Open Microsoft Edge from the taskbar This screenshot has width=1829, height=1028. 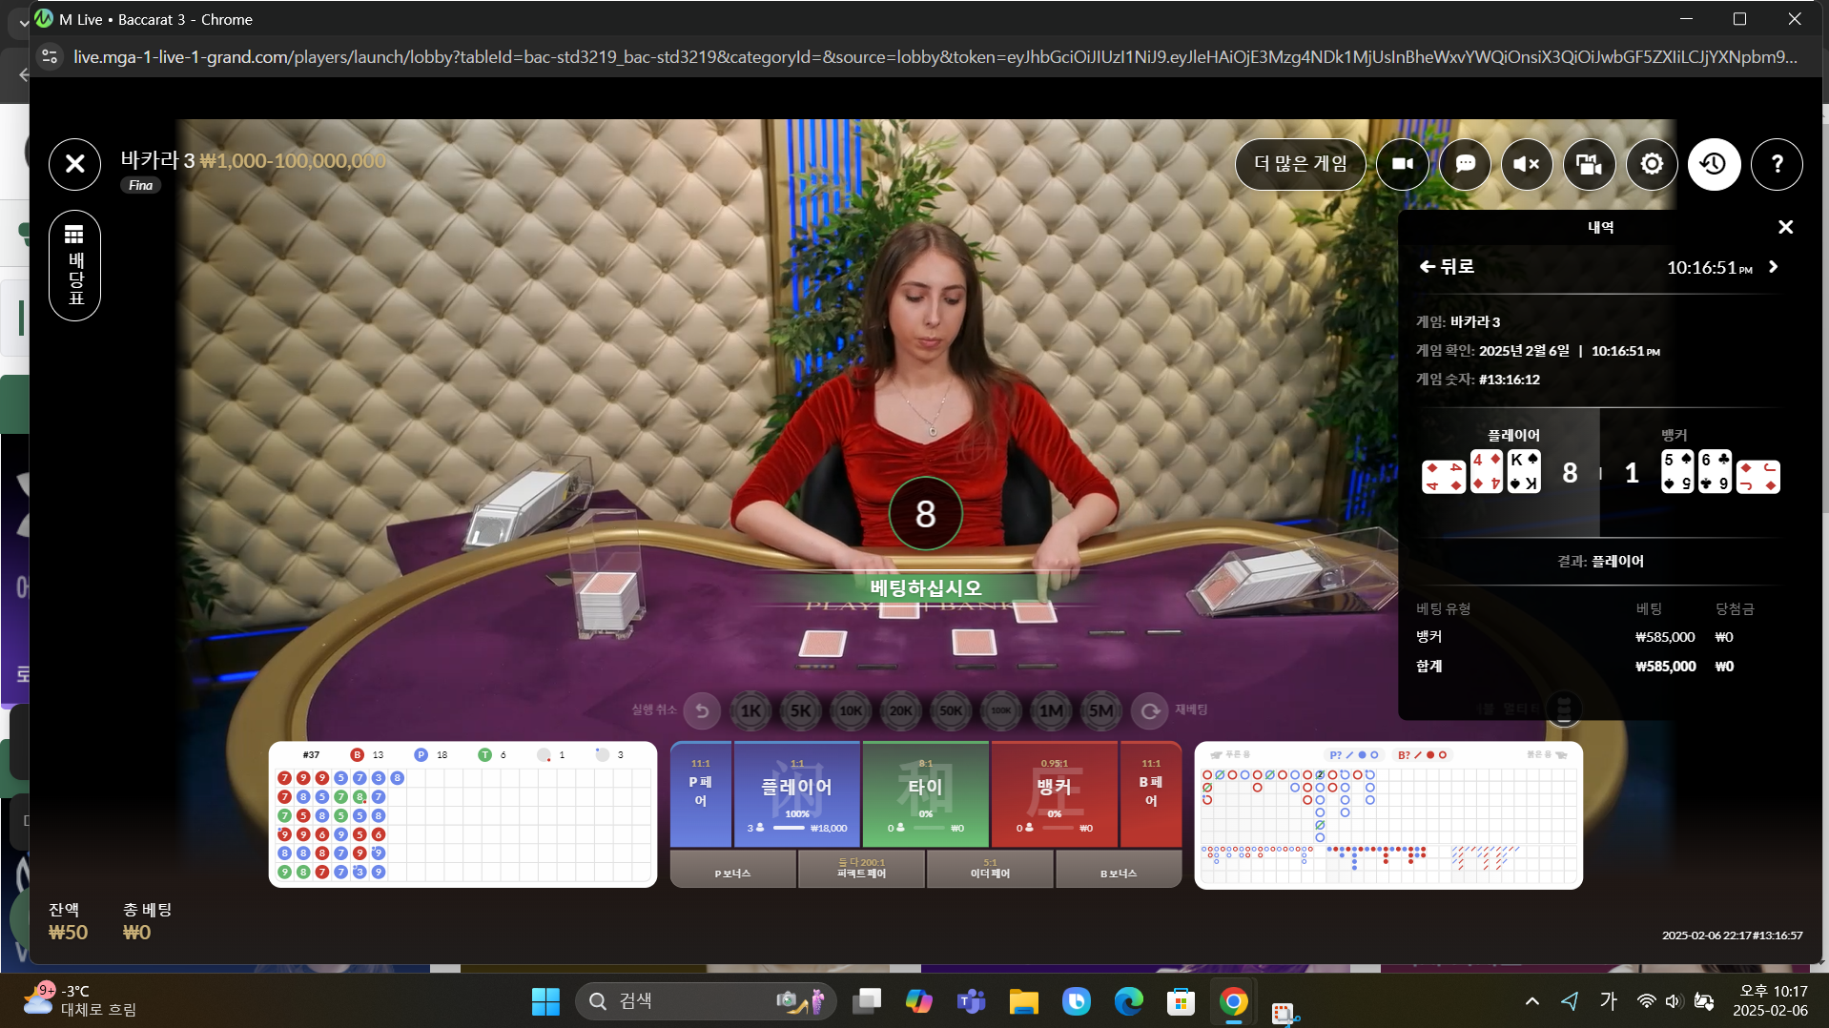pos(1129,1001)
